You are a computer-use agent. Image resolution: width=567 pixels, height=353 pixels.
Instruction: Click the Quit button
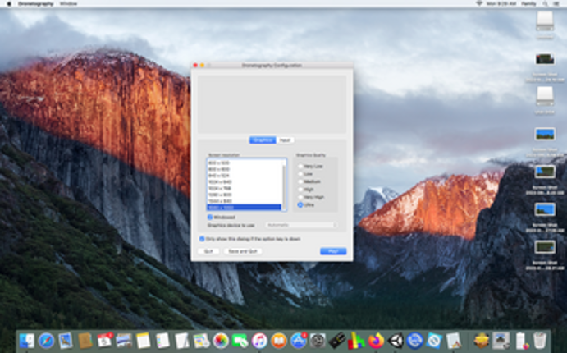tap(208, 251)
